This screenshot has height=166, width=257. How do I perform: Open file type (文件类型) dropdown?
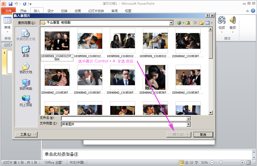pyautogui.click(x=189, y=124)
